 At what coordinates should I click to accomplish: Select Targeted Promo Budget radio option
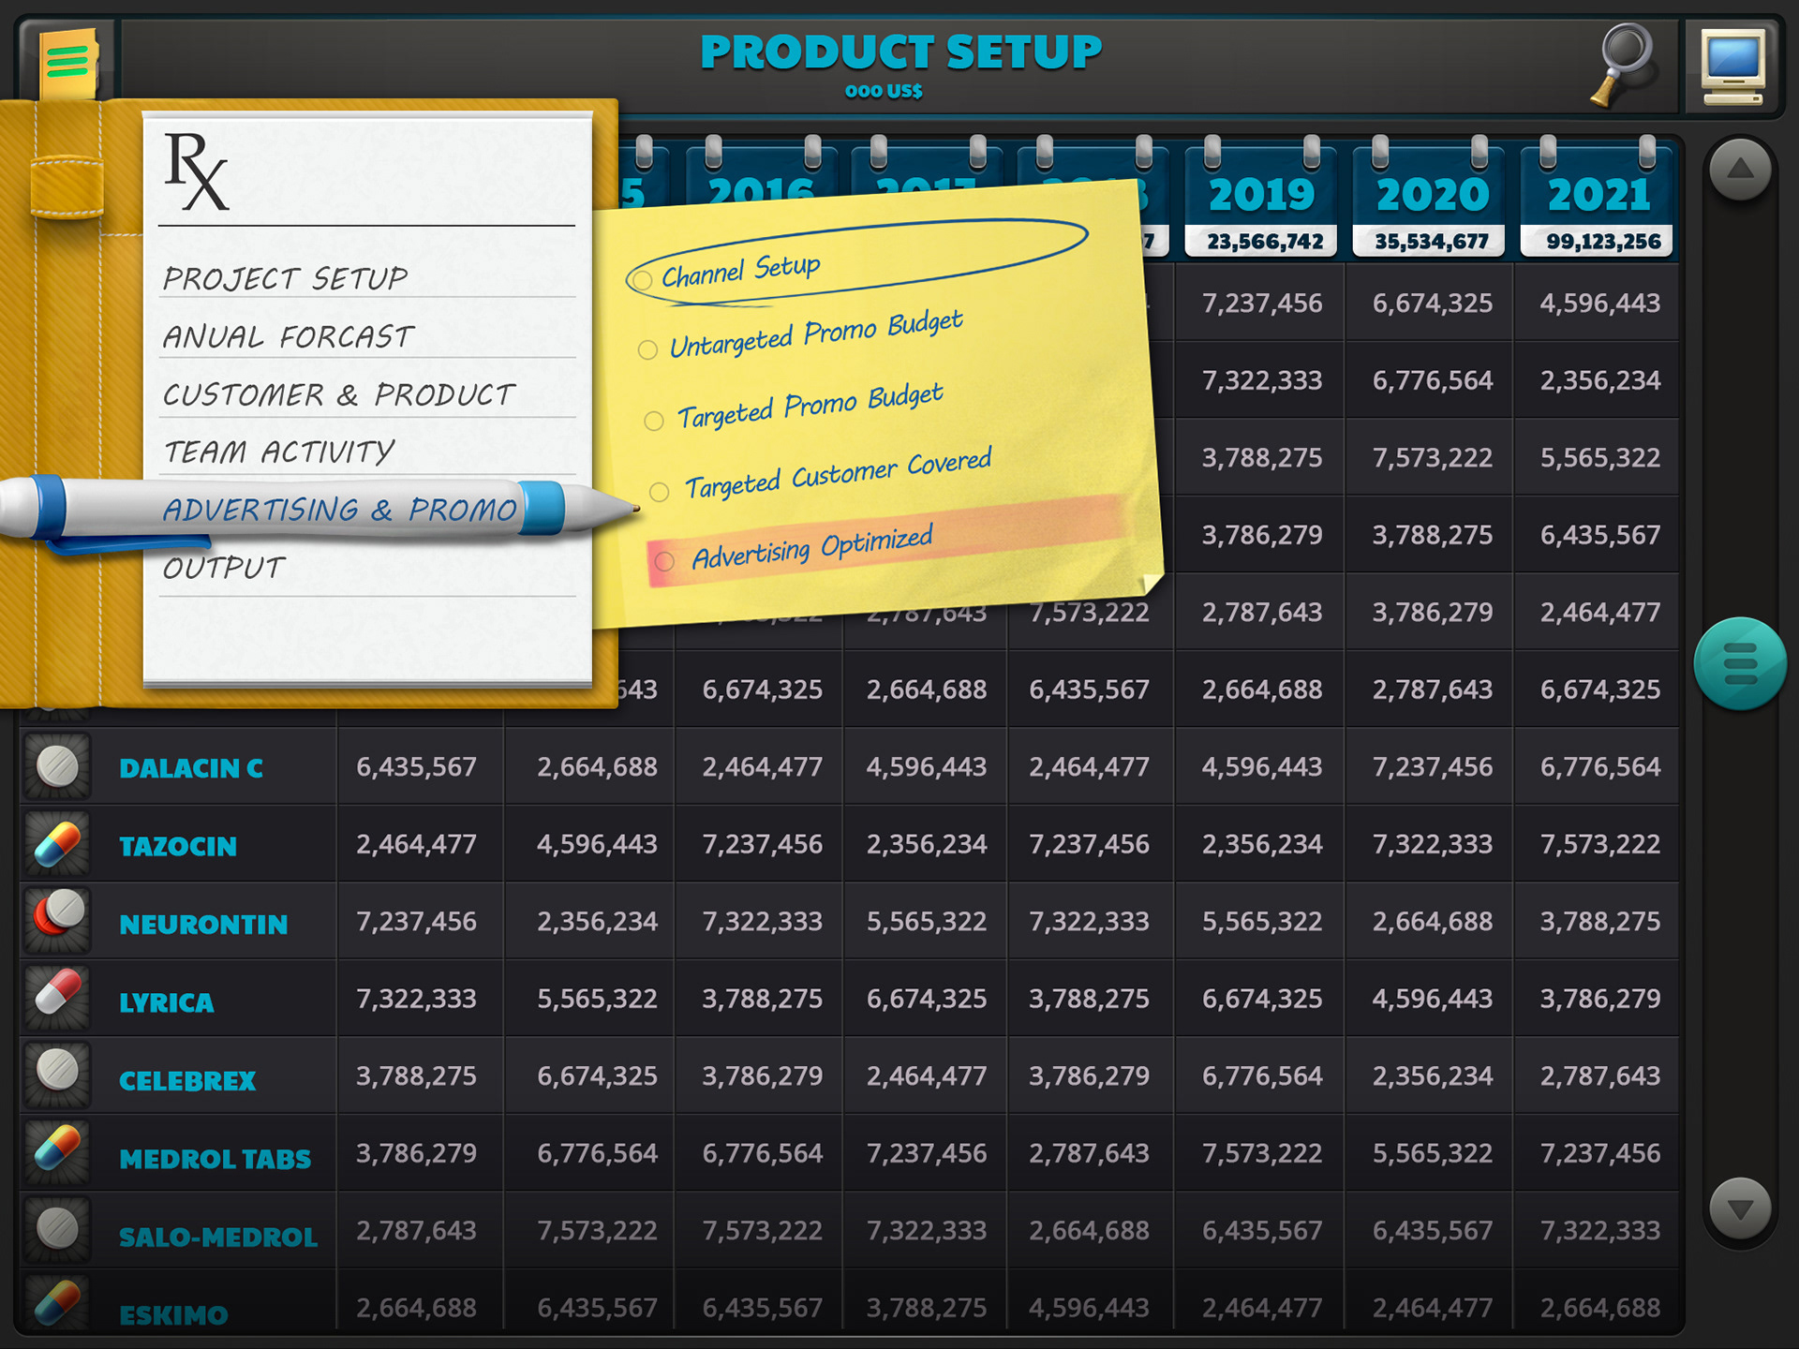(654, 422)
